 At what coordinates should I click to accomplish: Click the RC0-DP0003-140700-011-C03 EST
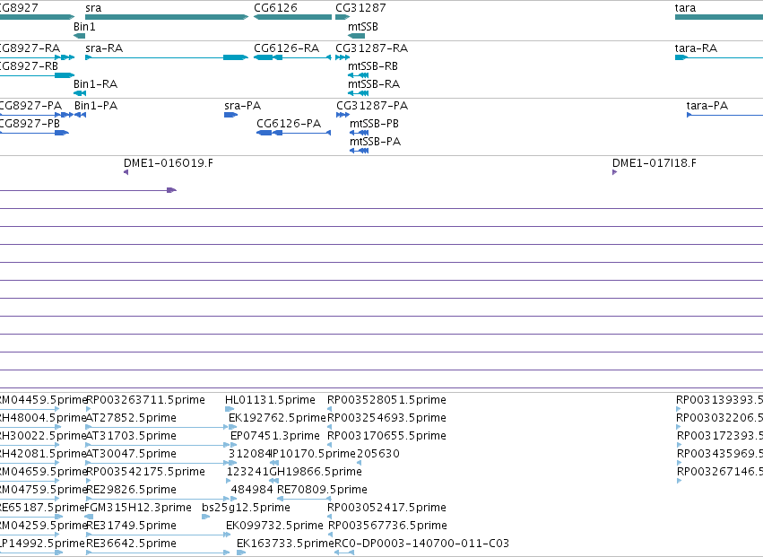[x=344, y=553]
